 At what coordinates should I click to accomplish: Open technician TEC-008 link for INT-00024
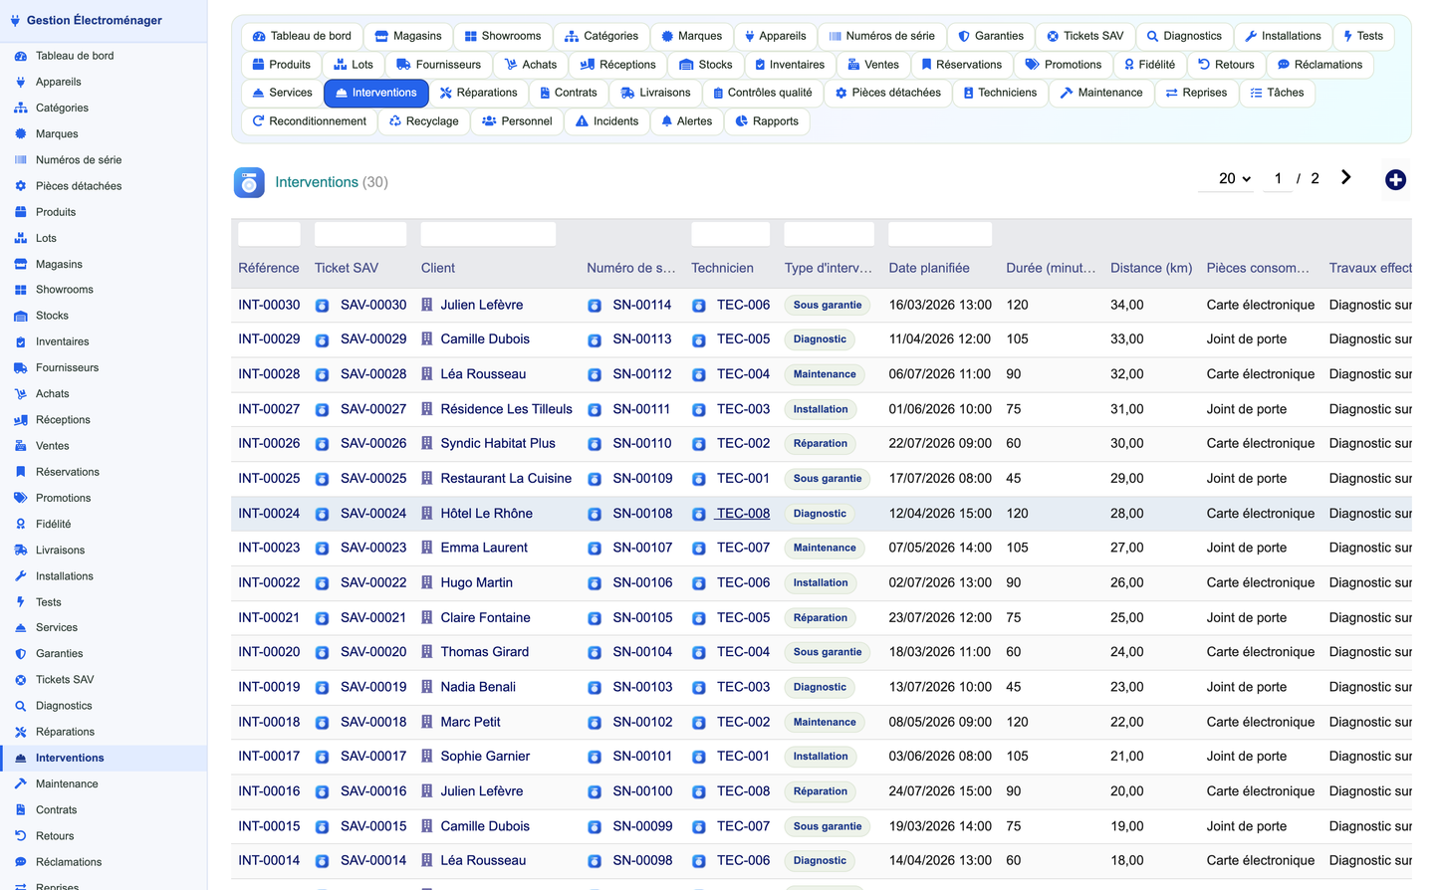[743, 514]
